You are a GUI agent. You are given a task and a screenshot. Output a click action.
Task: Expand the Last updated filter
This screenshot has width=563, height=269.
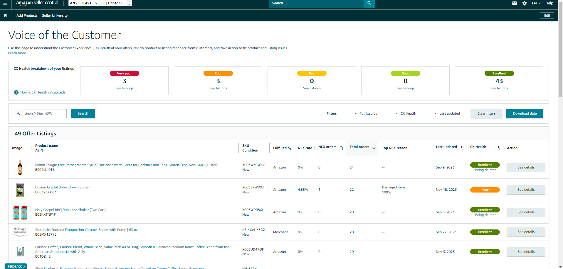[x=447, y=113]
